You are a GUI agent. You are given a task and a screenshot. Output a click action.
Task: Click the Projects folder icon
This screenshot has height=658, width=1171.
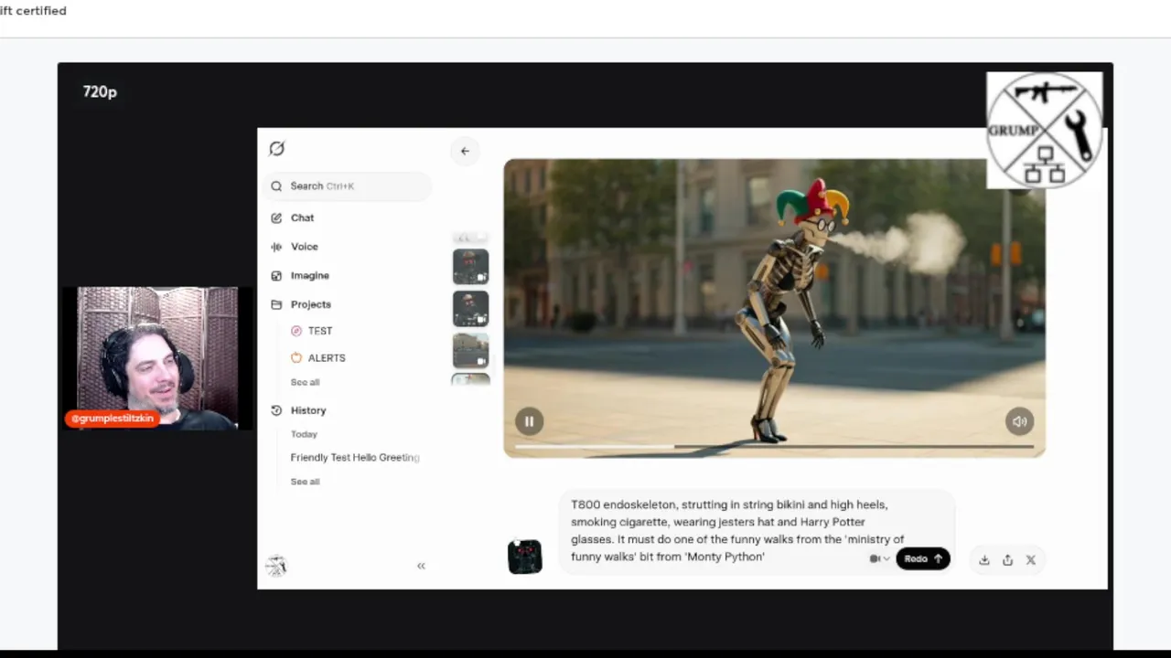(276, 304)
